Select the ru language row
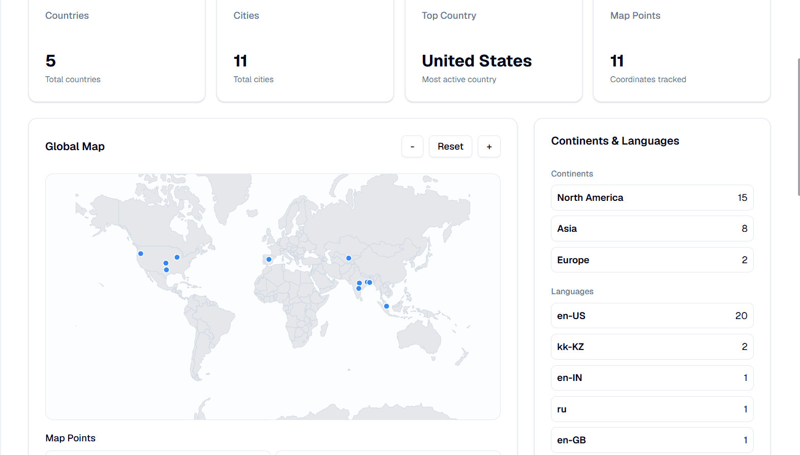Screen dimensions: 800x455 click(x=652, y=409)
